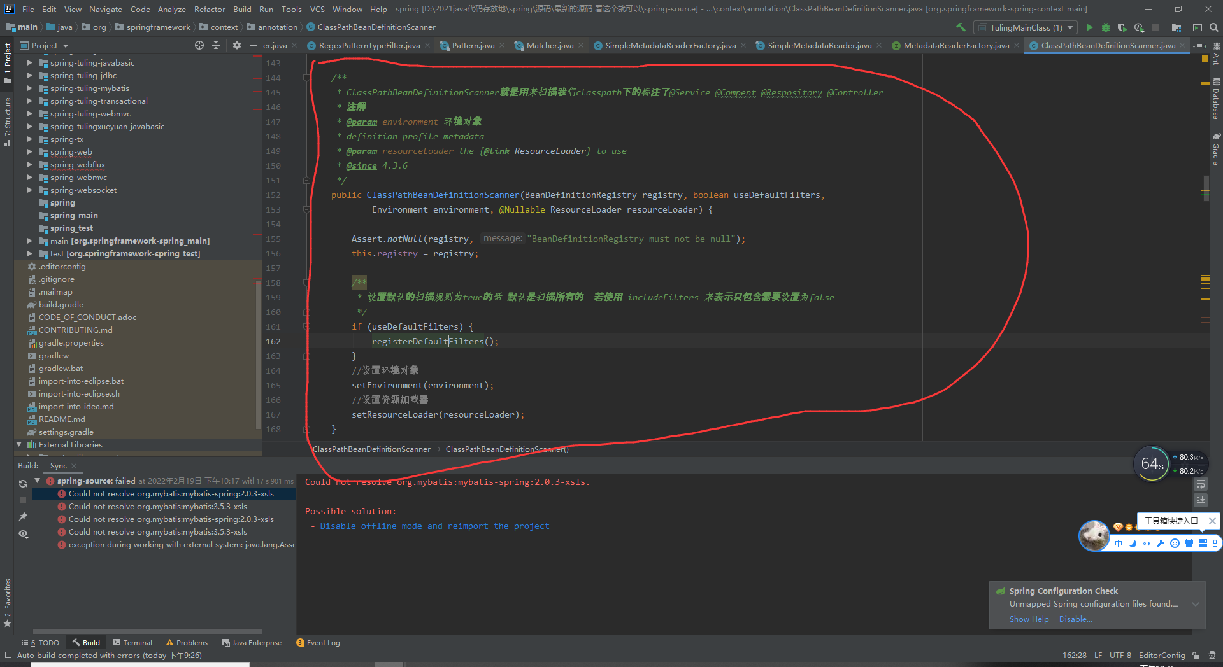Run with Coverage shield icon
Screen dimensions: 1223x667
[1122, 27]
